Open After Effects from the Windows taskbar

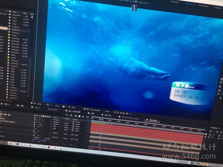coord(49,147)
